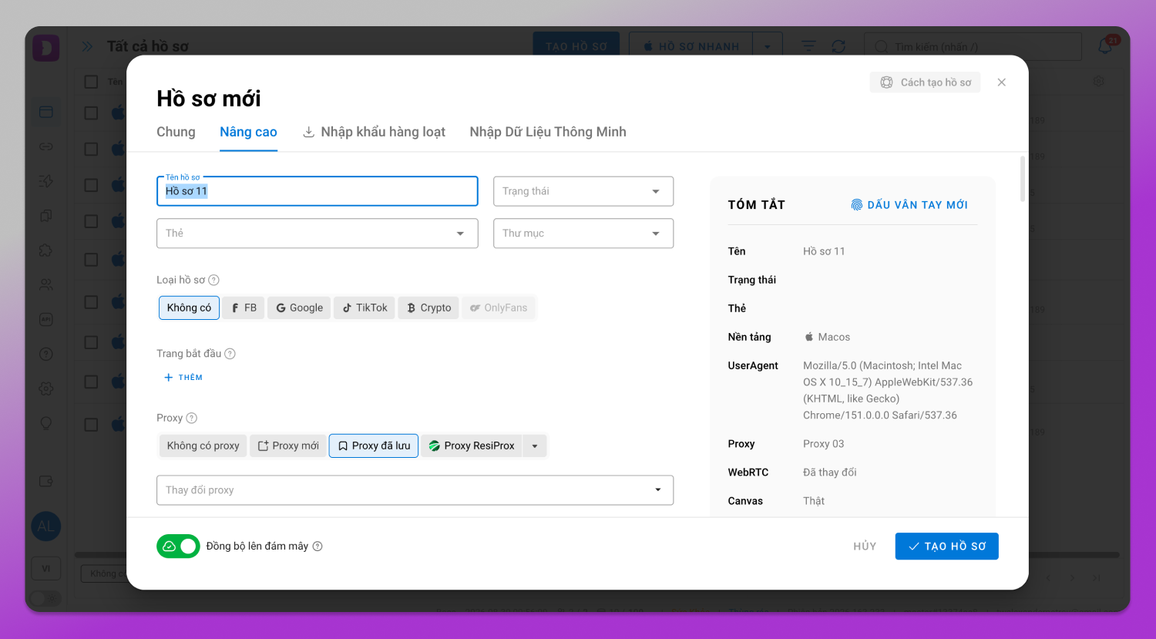Expand the sidebar with the double-chevron icon
This screenshot has height=639, width=1156.
point(87,46)
